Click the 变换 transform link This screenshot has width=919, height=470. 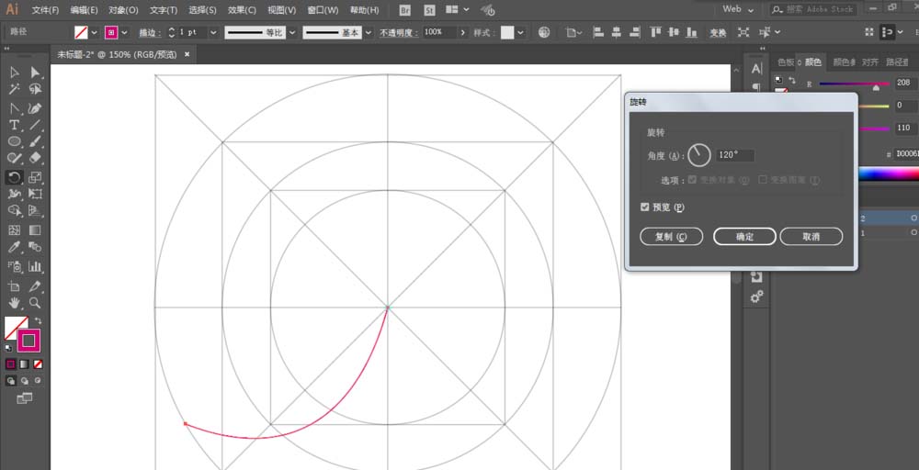pyautogui.click(x=718, y=33)
